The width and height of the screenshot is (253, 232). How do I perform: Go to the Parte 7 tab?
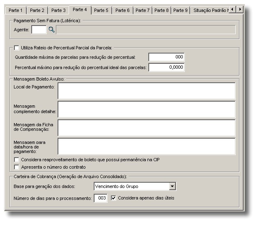click(143, 10)
